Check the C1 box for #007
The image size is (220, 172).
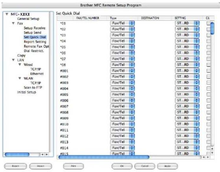[x=208, y=106]
